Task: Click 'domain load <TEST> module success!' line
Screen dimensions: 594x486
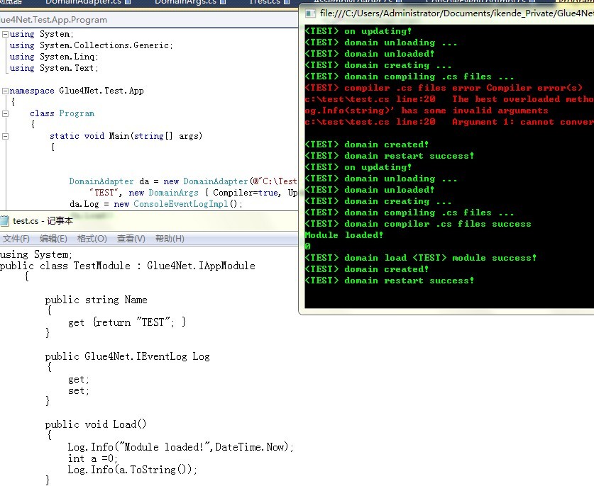Action: click(x=421, y=258)
